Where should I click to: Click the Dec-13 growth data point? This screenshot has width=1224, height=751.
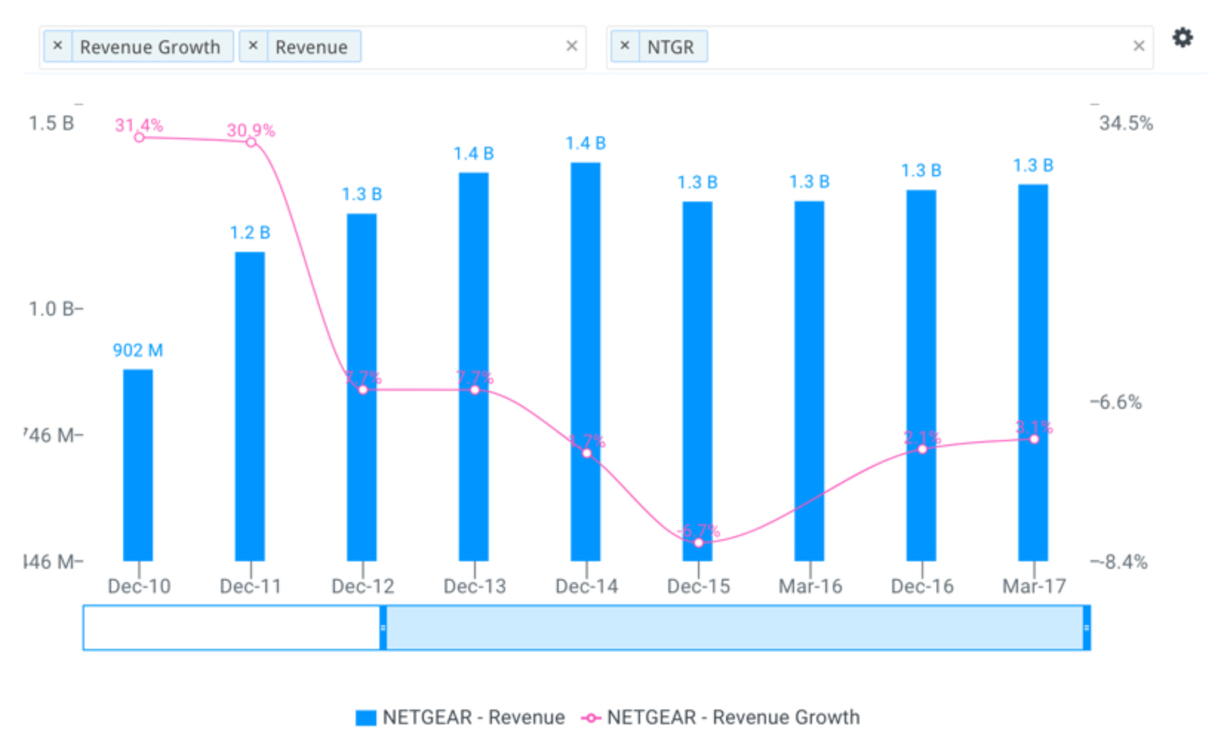(475, 390)
